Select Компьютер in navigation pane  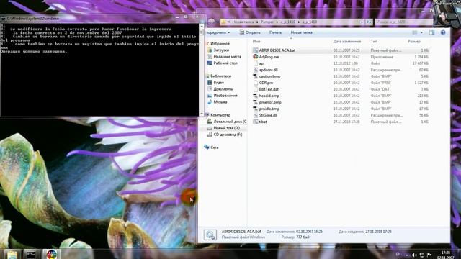pyautogui.click(x=220, y=115)
